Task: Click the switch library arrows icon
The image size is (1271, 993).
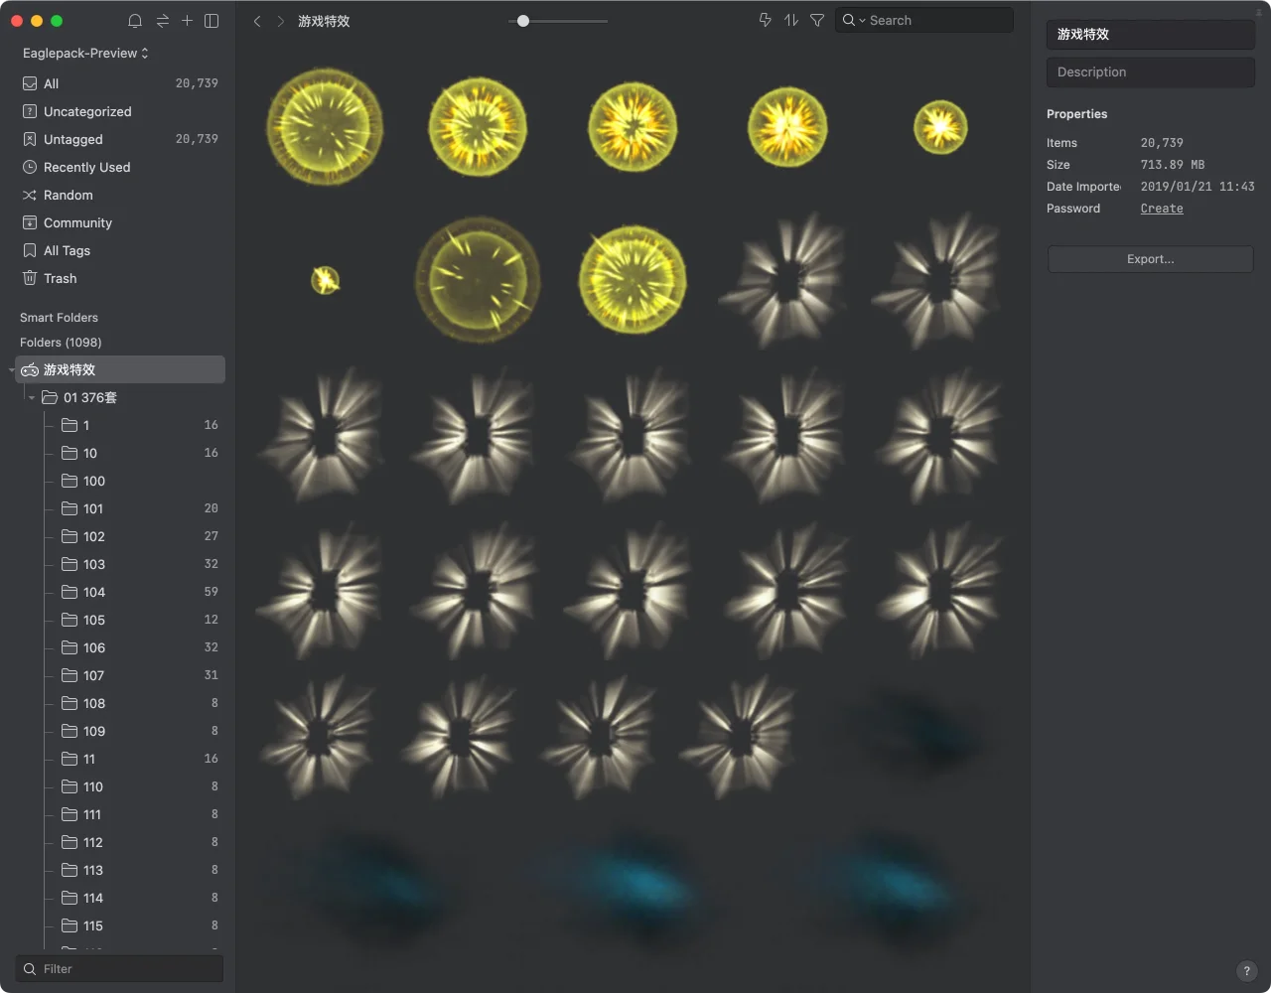Action: [162, 21]
